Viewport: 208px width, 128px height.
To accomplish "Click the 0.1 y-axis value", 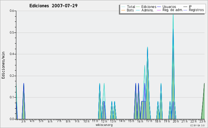I will [12, 97].
